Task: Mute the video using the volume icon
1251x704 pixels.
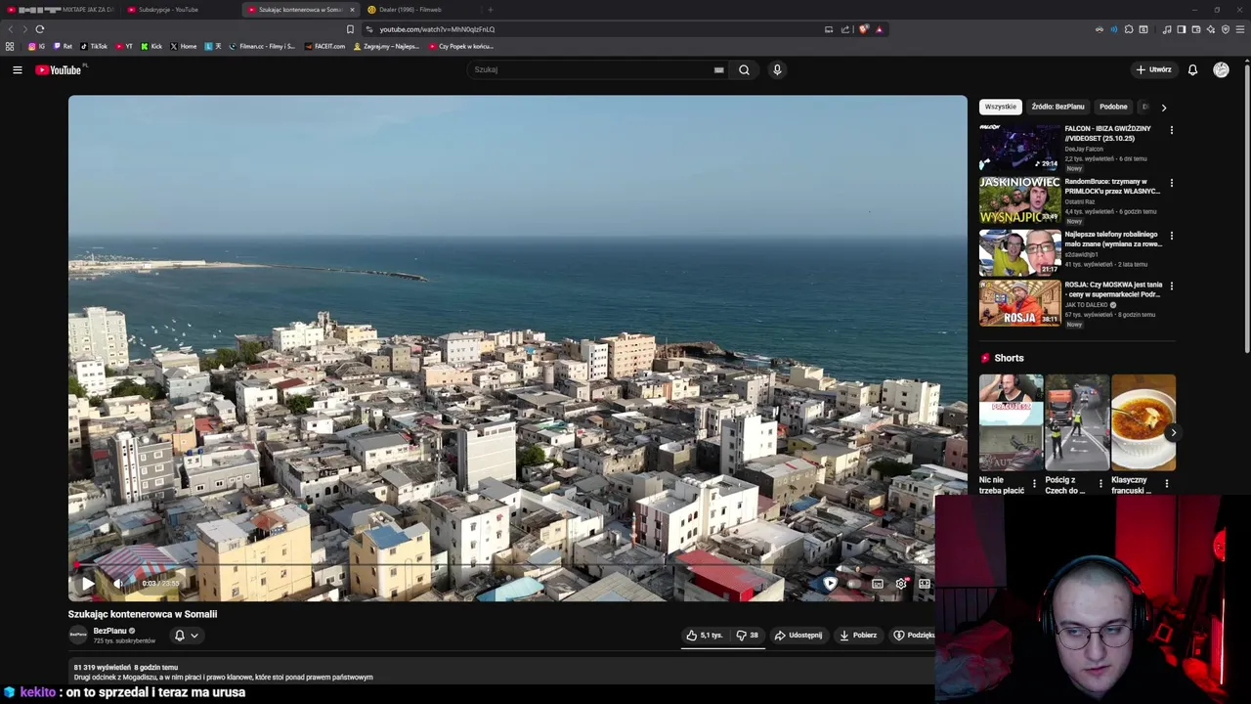Action: tap(118, 584)
